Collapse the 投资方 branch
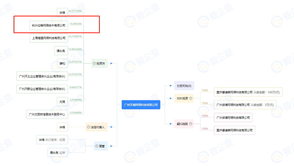Image resolution: width=294 pixels, height=166 pixels. coord(94,63)
